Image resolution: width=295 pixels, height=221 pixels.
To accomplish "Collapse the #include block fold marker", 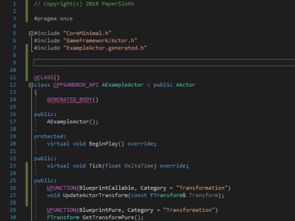I will pyautogui.click(x=31, y=34).
